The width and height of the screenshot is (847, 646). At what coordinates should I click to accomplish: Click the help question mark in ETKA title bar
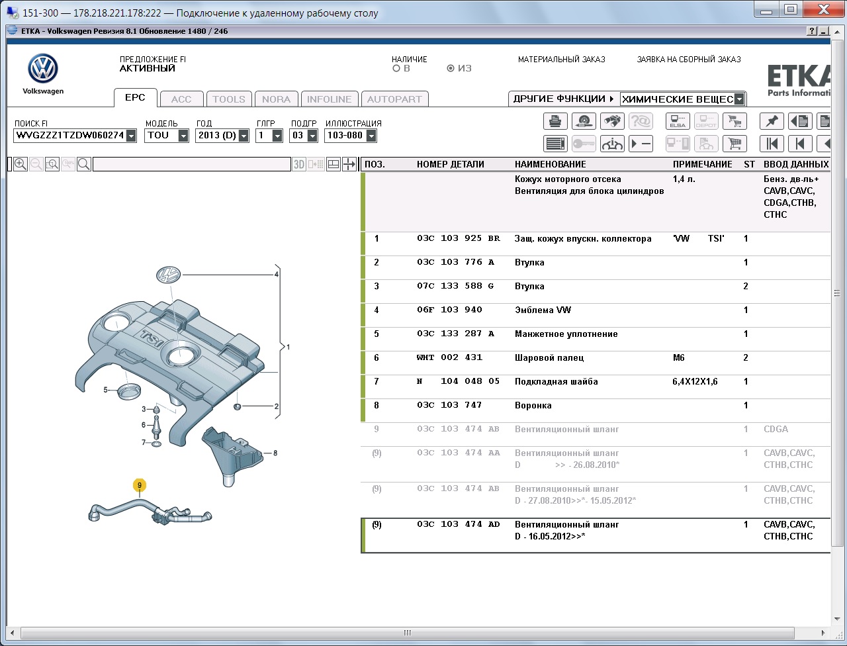tap(812, 31)
